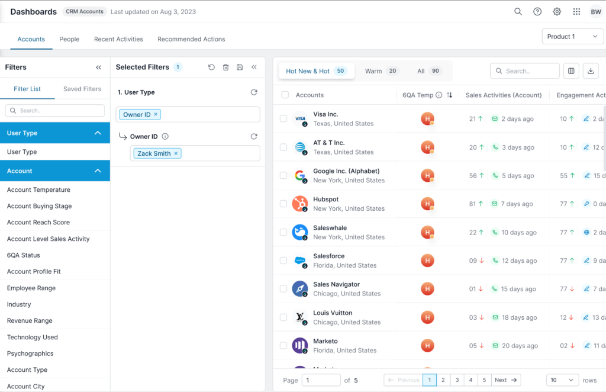
Task: Open the apps grid launcher icon
Action: pos(576,12)
